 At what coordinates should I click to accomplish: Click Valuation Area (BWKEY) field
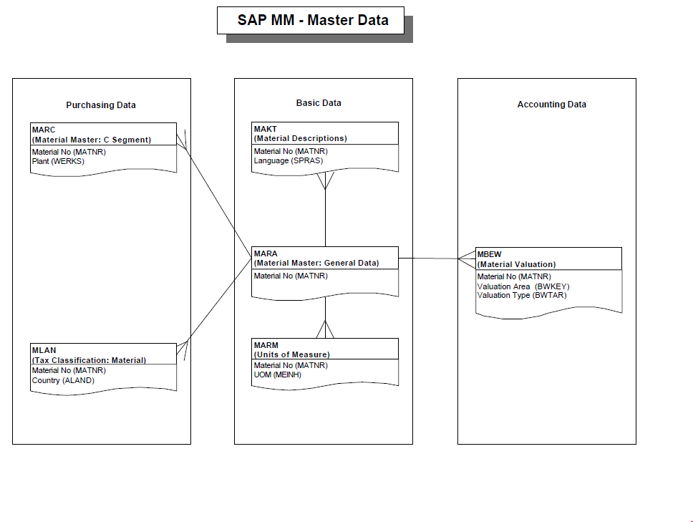tap(523, 286)
